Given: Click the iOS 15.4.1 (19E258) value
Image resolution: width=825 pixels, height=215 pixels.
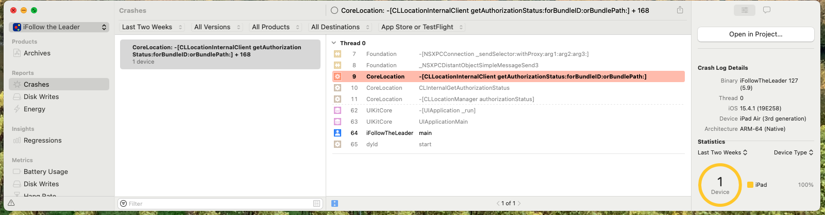Looking at the screenshot, I should click(761, 108).
